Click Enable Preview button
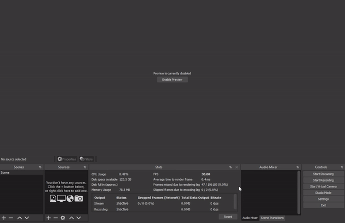The height and width of the screenshot is (223, 345). point(172,80)
